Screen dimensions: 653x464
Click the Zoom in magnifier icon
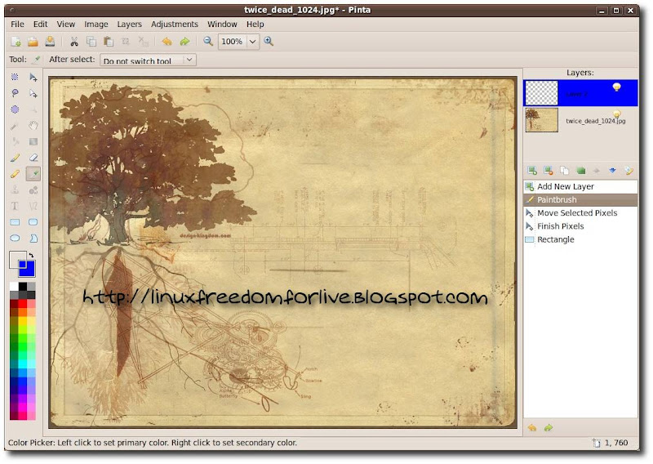pyautogui.click(x=269, y=42)
